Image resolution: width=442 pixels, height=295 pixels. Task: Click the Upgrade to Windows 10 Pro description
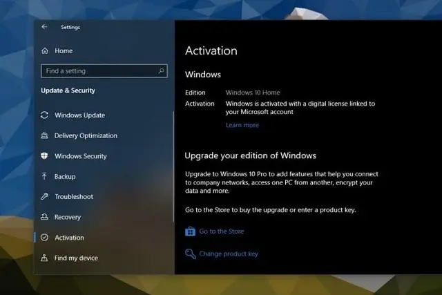click(x=282, y=182)
